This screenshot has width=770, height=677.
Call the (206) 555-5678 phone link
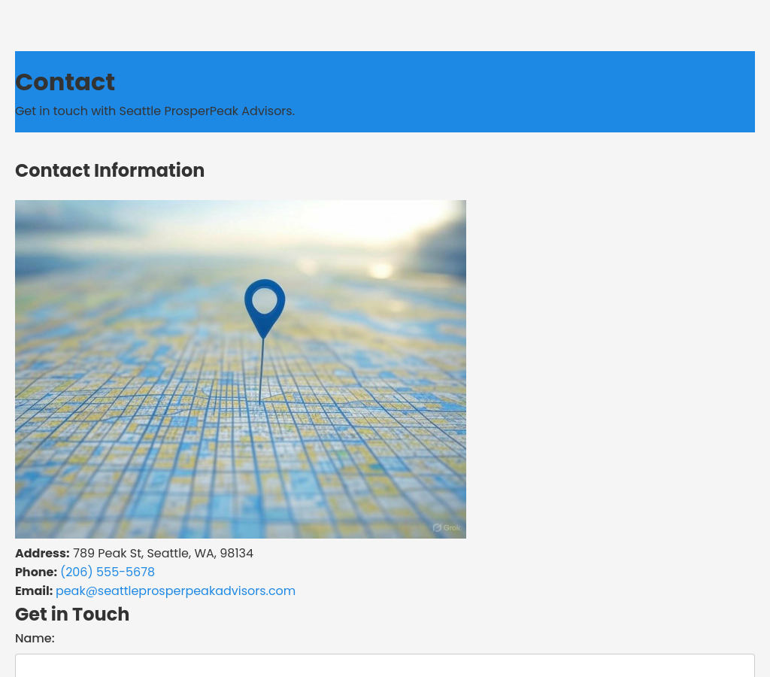coord(108,572)
